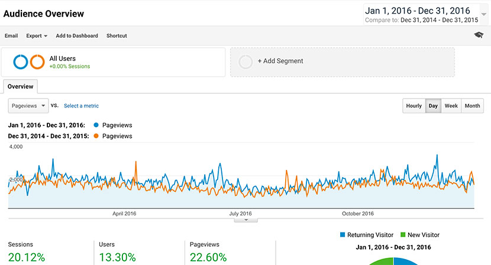
Task: Click the +0.00% Sessions text
Action: point(70,66)
